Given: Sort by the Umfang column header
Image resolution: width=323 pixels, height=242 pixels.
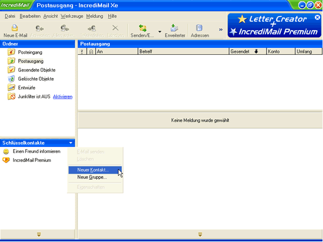Looking at the screenshot, I should (308, 51).
